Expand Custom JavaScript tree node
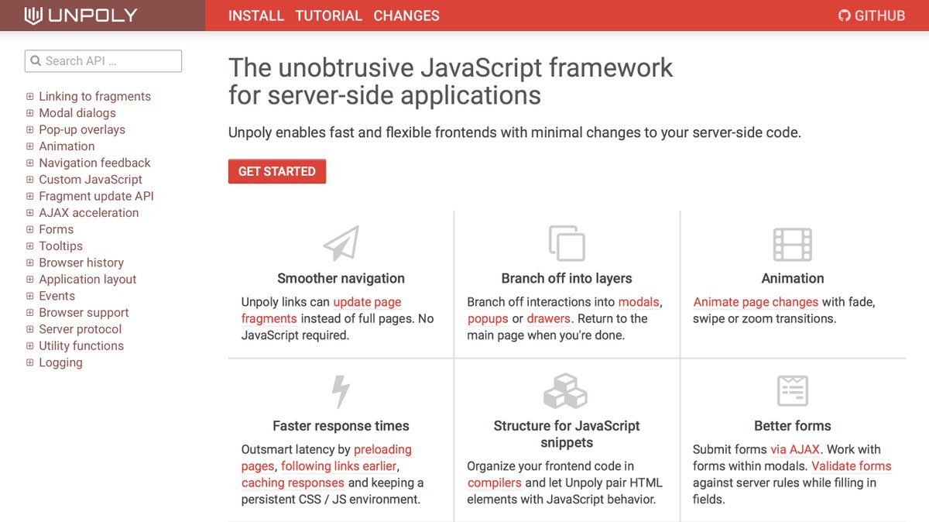 coord(30,180)
